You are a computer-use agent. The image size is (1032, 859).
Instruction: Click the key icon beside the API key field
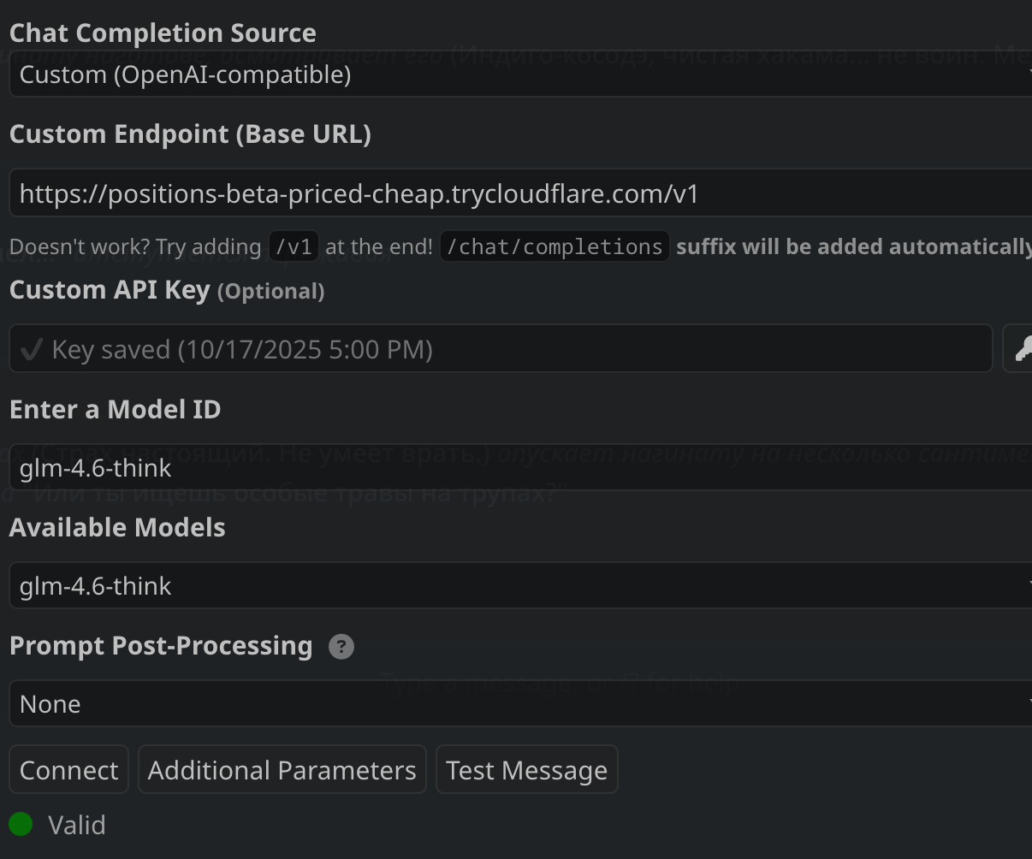1020,349
